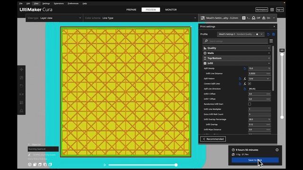Click the formula icon beside Infill Pattern
This screenshot has width=303, height=170.
click(x=245, y=79)
